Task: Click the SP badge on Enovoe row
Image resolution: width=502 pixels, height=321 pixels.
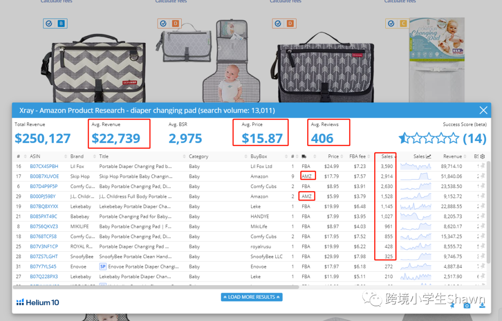Action: click(x=103, y=267)
